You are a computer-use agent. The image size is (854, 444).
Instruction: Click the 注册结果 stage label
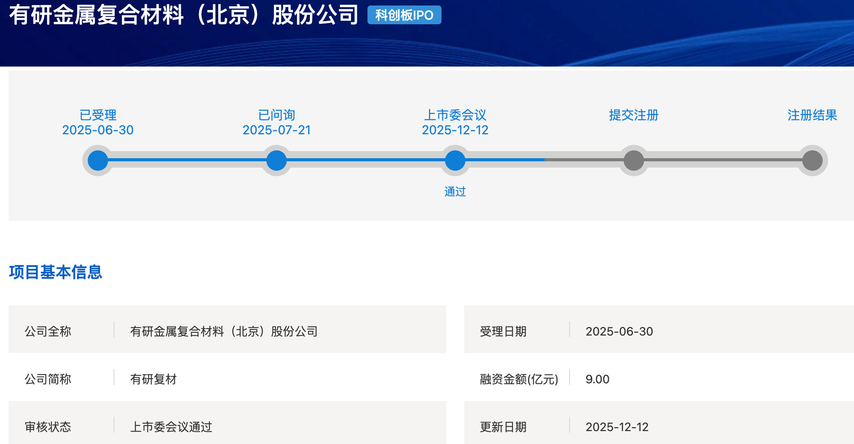coord(812,115)
